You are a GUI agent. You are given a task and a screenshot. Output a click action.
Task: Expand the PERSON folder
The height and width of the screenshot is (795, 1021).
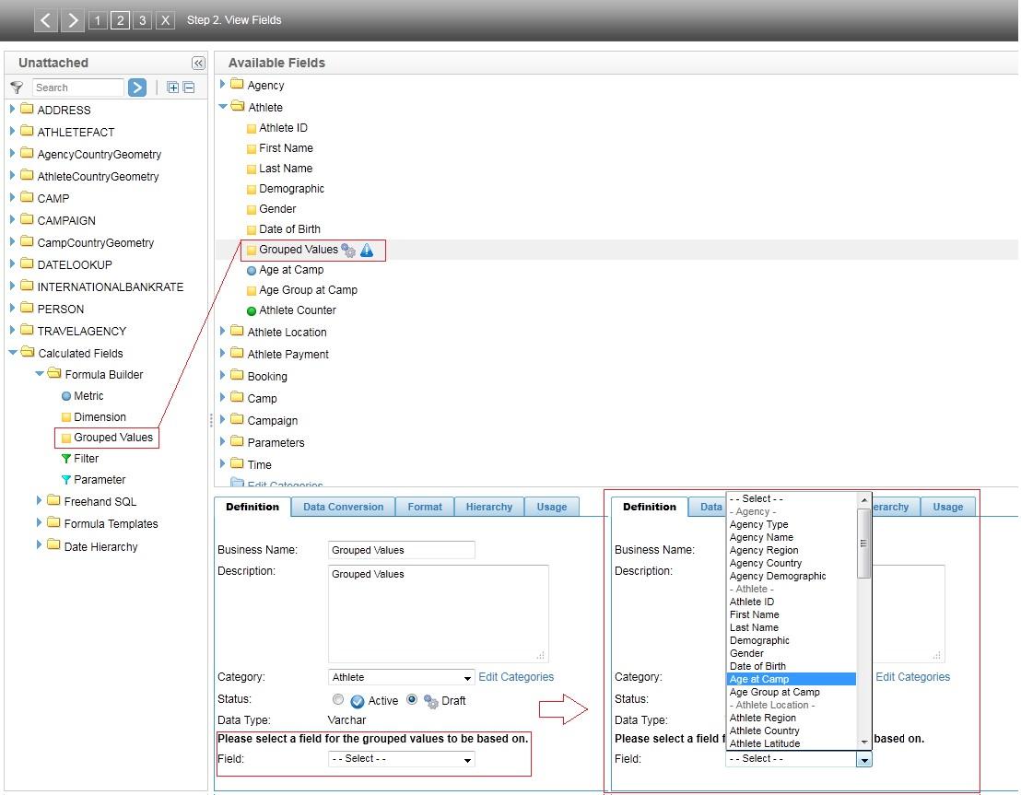coord(12,309)
